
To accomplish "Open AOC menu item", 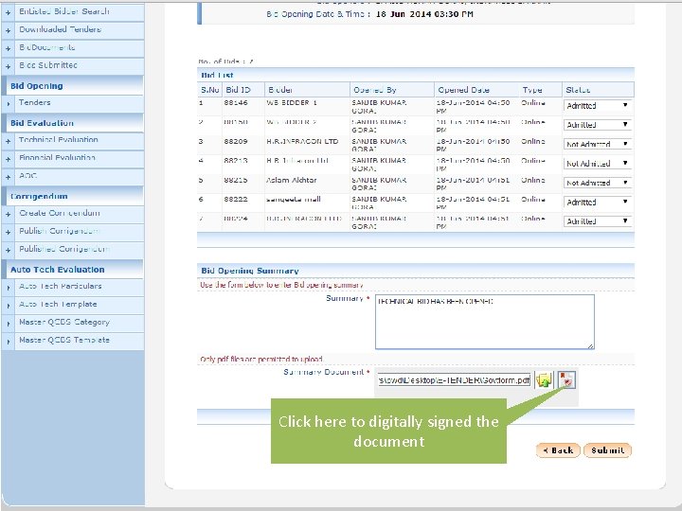I will pyautogui.click(x=27, y=176).
